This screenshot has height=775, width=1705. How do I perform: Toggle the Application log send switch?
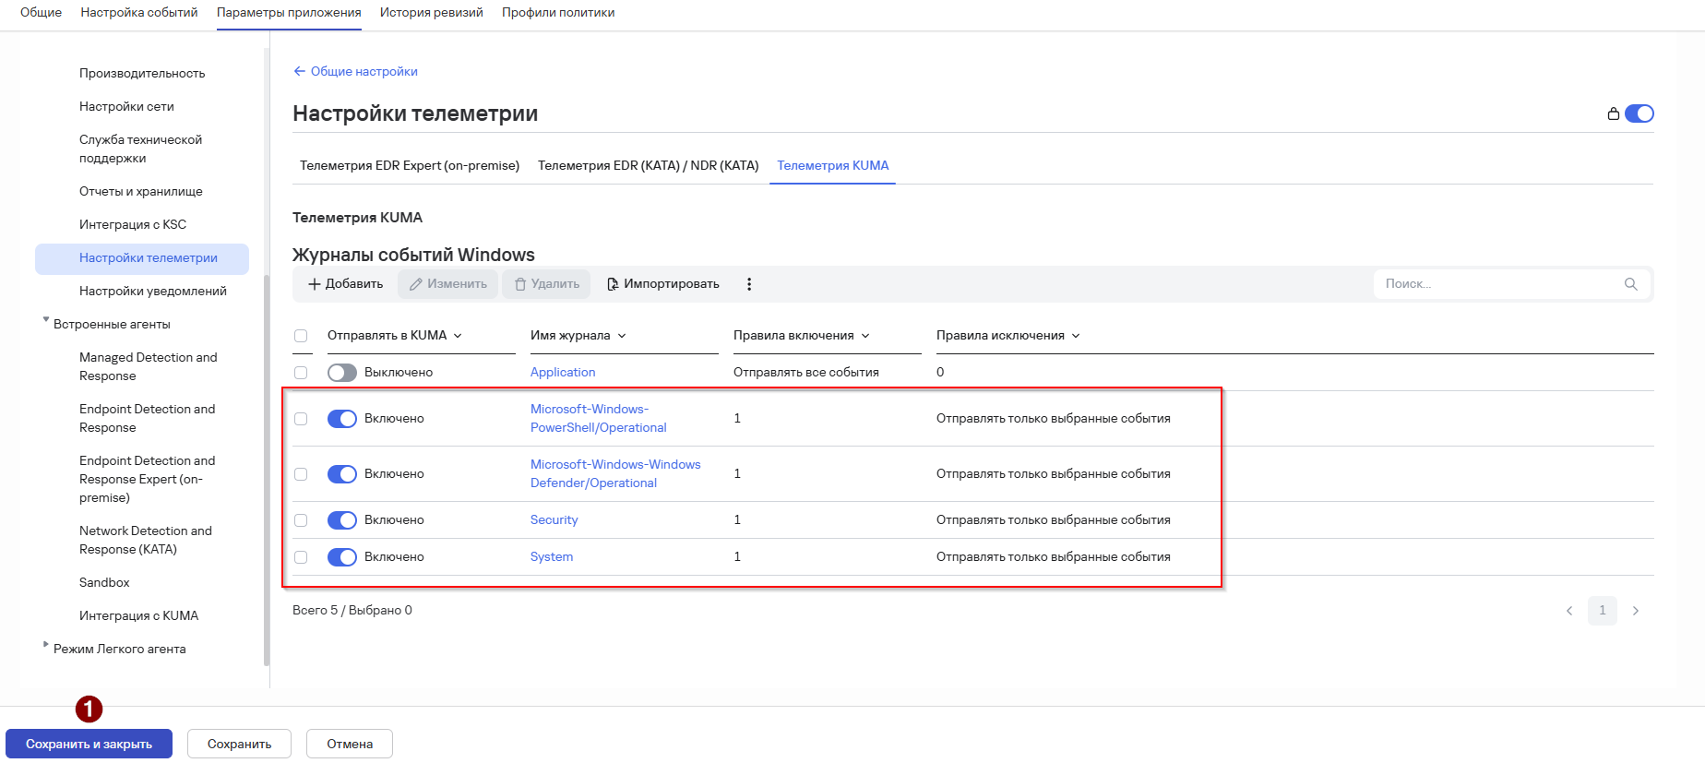point(342,373)
